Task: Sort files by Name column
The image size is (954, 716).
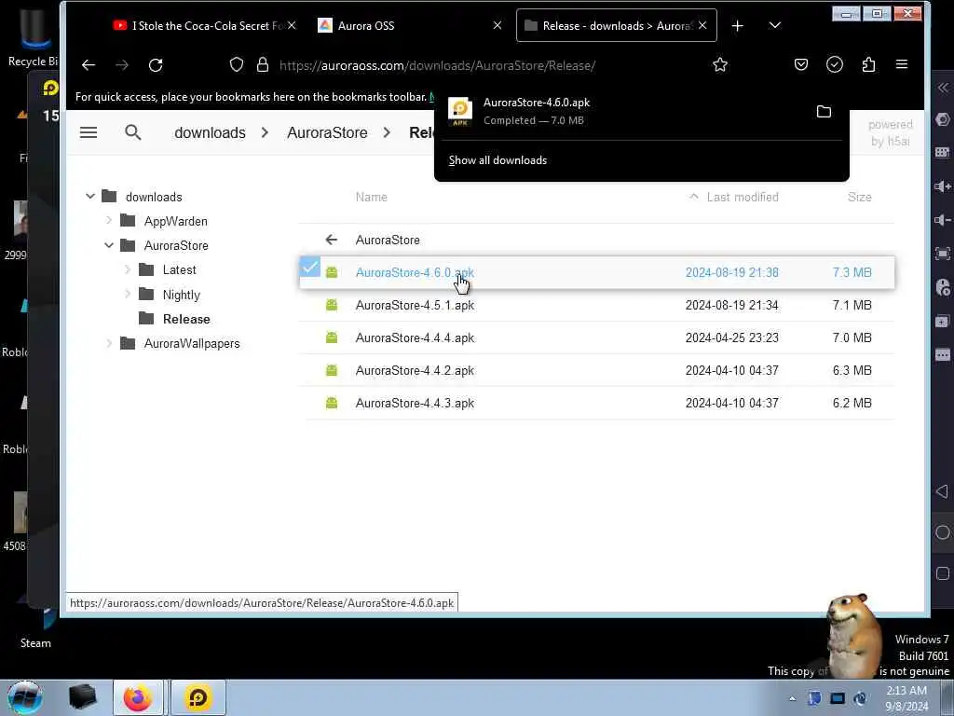Action: click(371, 197)
